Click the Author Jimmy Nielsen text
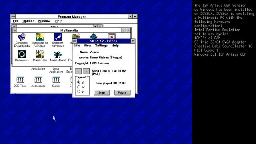This screenshot has width=256, height=144. pos(100,58)
